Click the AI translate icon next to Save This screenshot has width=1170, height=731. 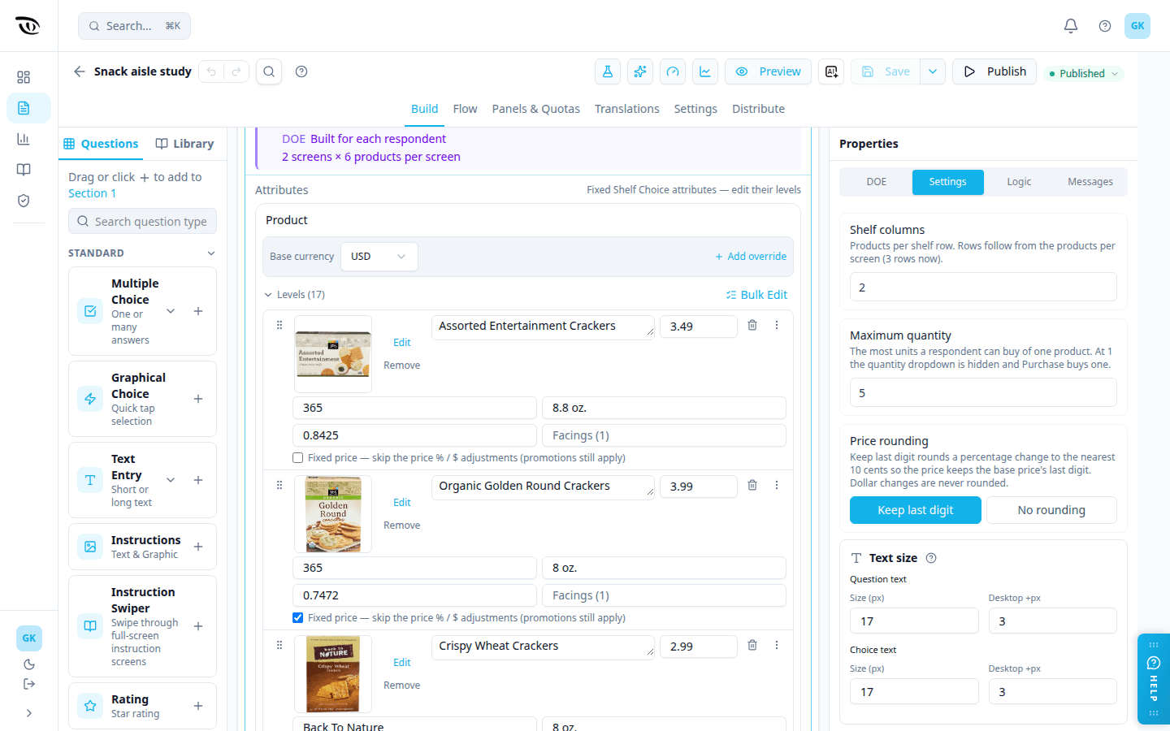pos(831,71)
